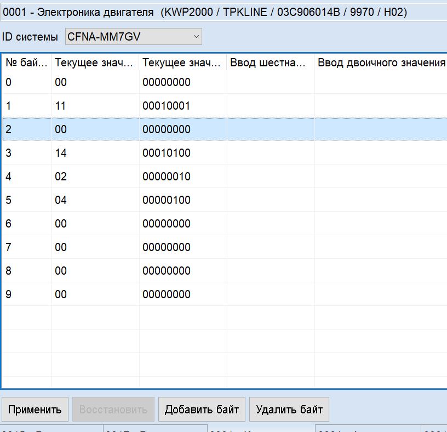Click binary value 00010001 in byte 1
This screenshot has height=432, width=447.
point(167,106)
